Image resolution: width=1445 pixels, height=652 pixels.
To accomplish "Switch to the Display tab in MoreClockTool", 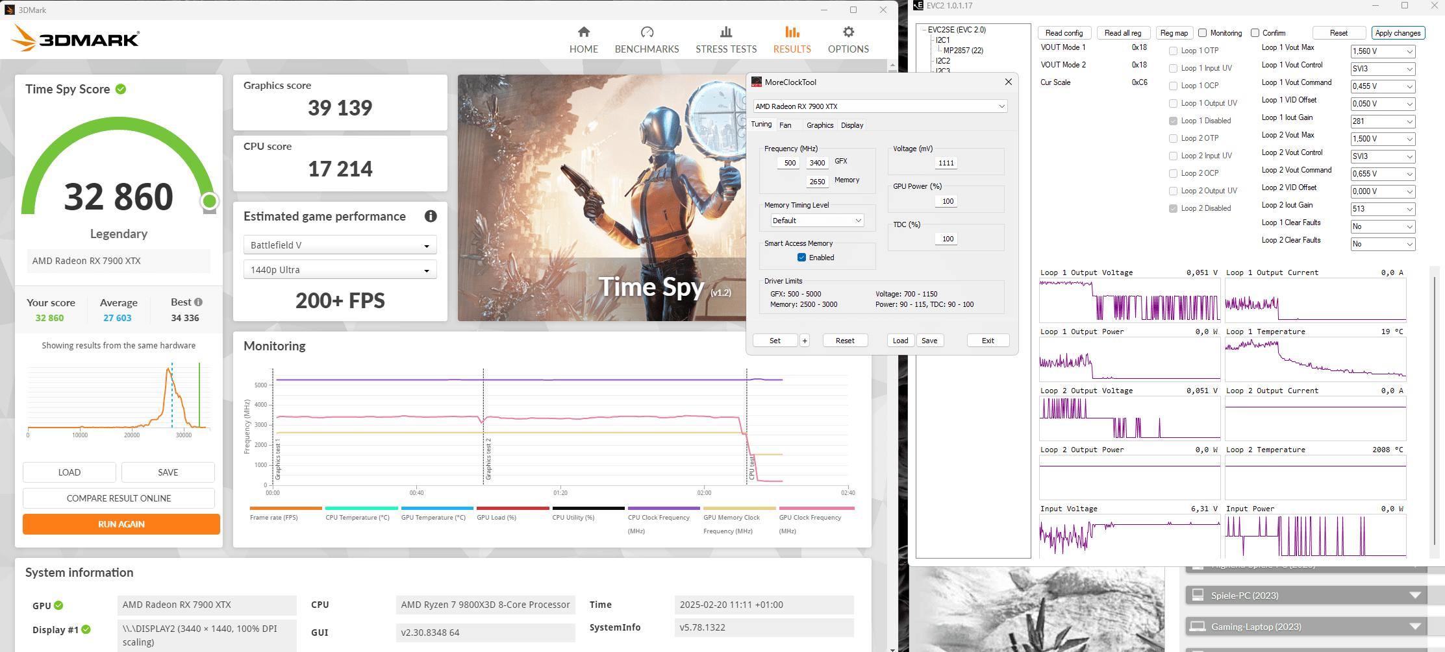I will (x=852, y=125).
